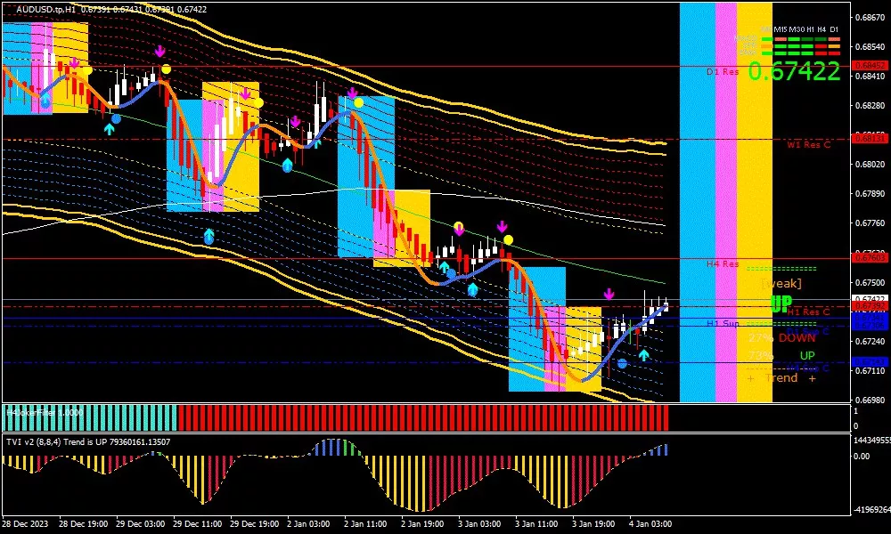Click the tall cyan band at right
The height and width of the screenshot is (534, 891).
coord(697,200)
